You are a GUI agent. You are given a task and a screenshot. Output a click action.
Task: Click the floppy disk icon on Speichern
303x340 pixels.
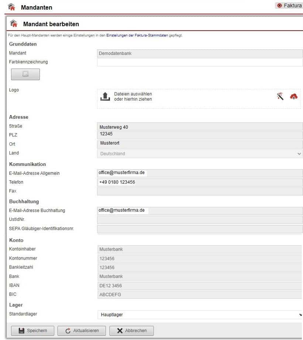21,330
